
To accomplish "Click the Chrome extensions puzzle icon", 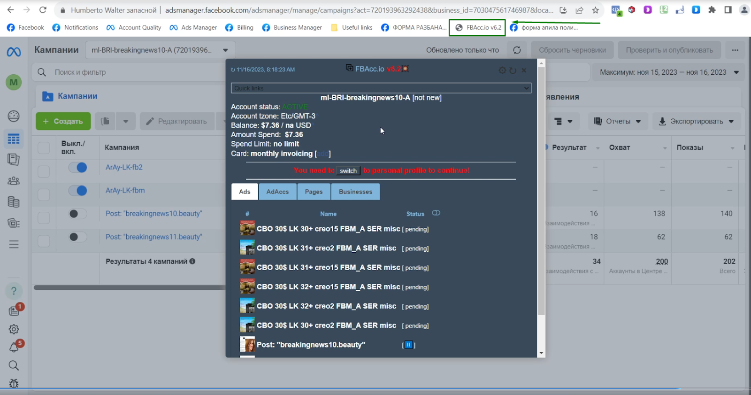I will click(x=712, y=10).
